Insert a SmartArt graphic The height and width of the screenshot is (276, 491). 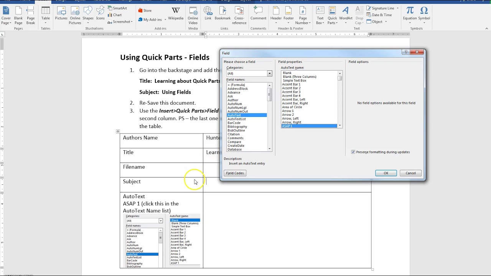(x=117, y=8)
